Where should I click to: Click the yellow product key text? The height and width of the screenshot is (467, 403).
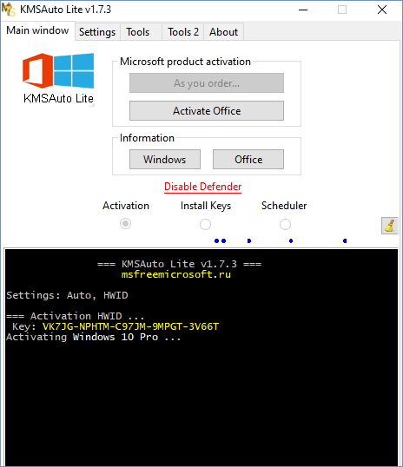coord(130,326)
